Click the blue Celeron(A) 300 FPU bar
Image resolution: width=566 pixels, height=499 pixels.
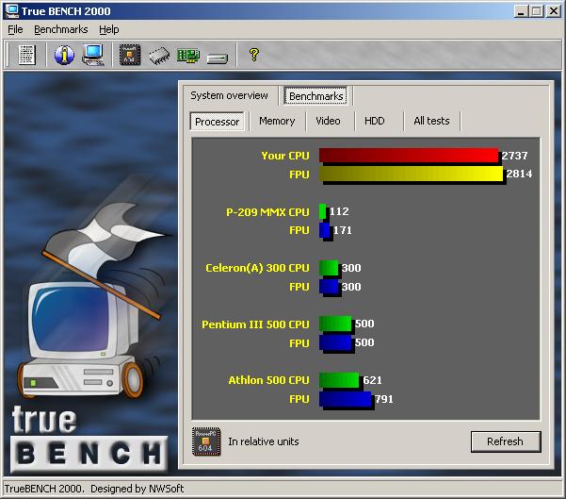point(329,287)
